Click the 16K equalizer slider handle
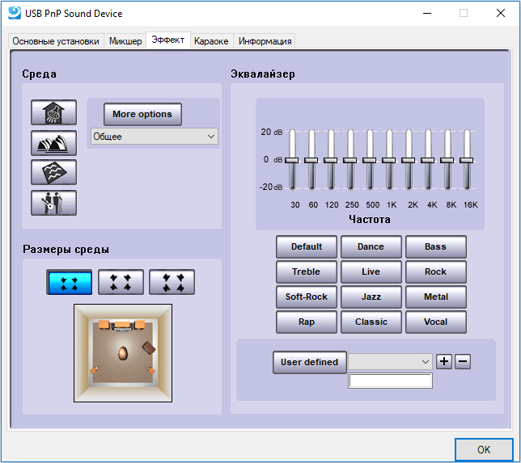 point(467,160)
